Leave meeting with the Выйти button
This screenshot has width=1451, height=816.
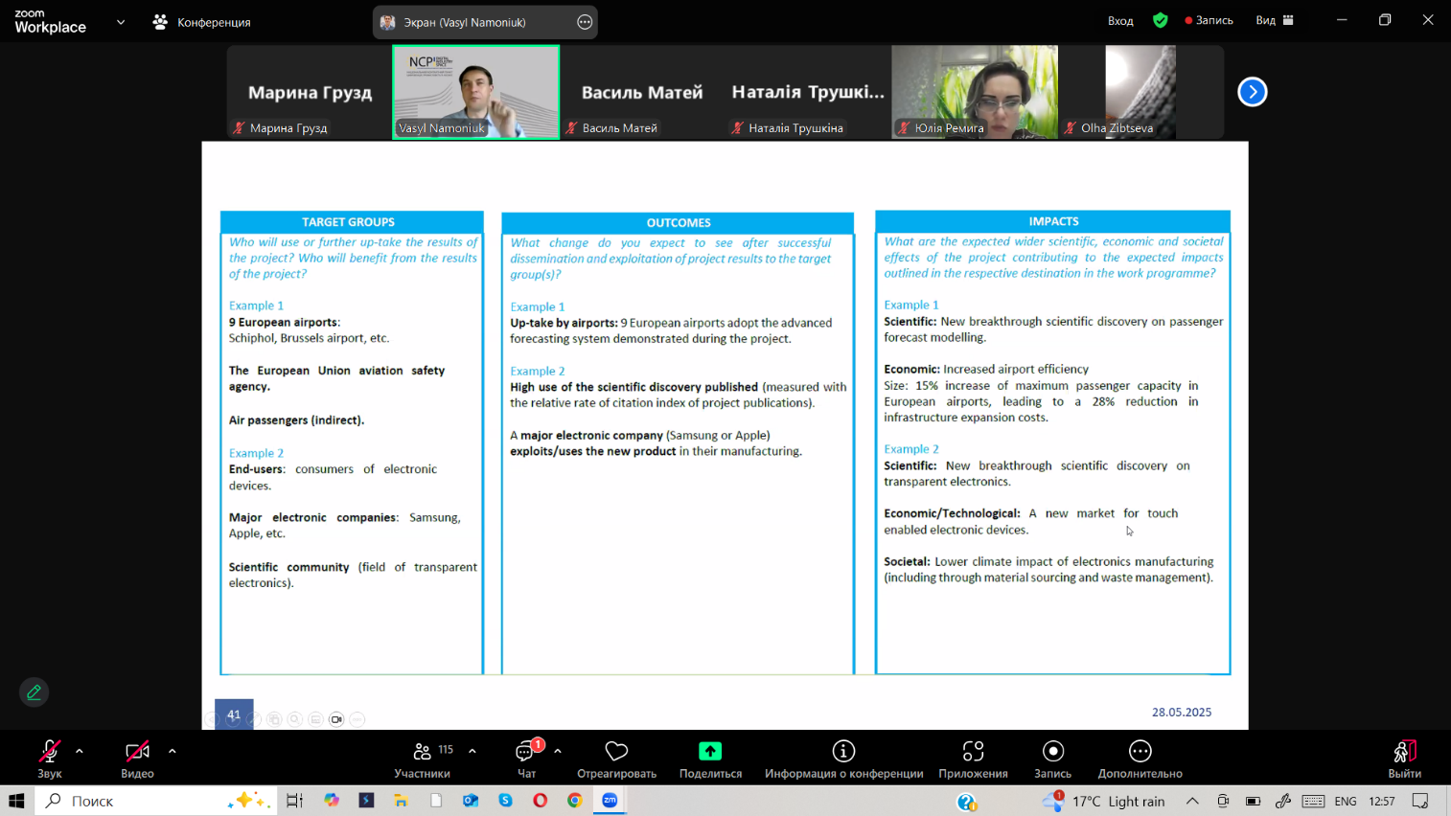(1404, 759)
